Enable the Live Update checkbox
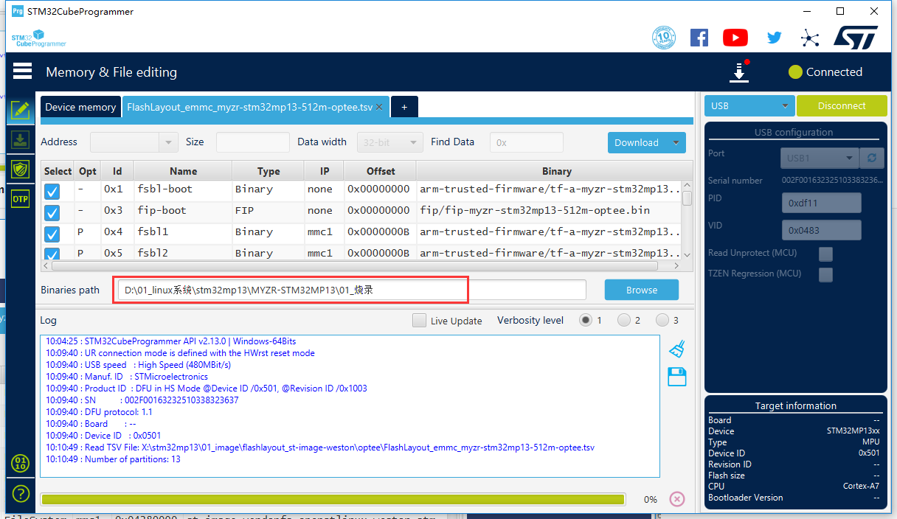The width and height of the screenshot is (897, 519). (x=419, y=321)
